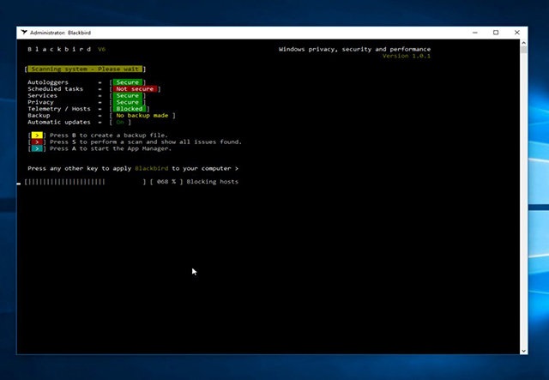Click the red arrow marker for scan
This screenshot has width=549, height=380.
(37, 142)
